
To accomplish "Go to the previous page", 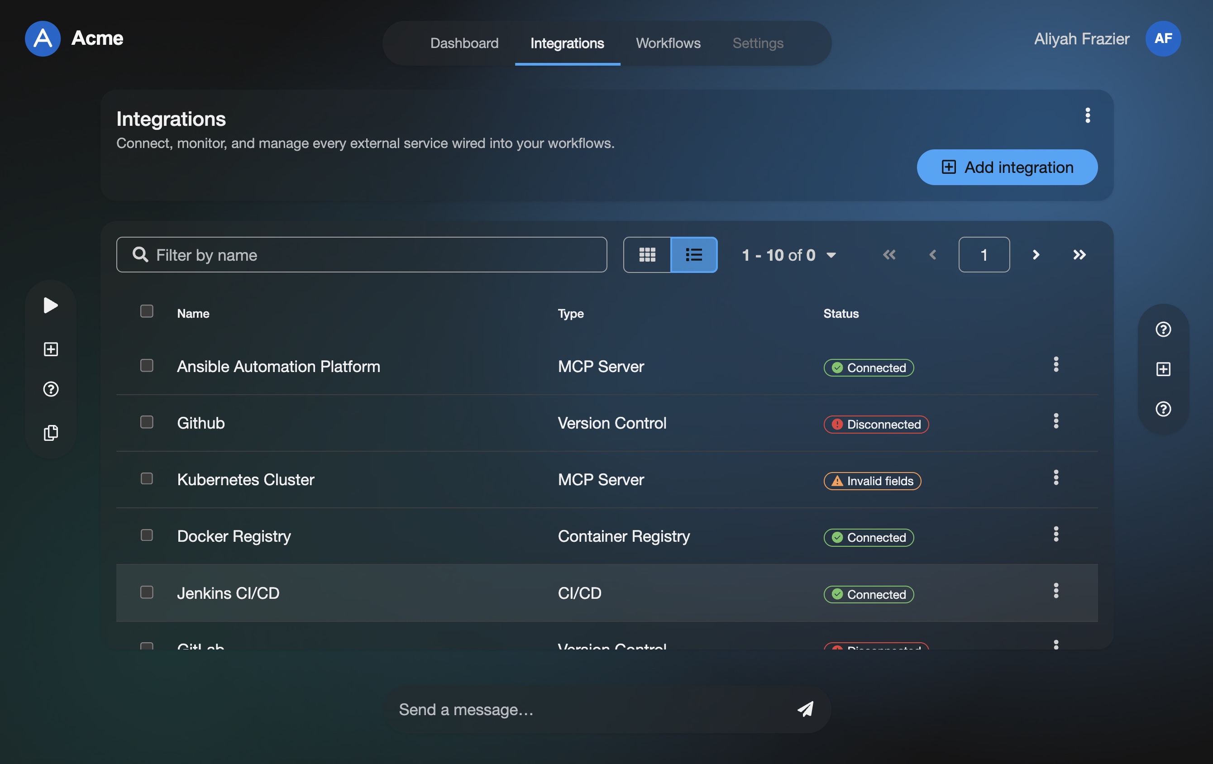I will point(932,255).
